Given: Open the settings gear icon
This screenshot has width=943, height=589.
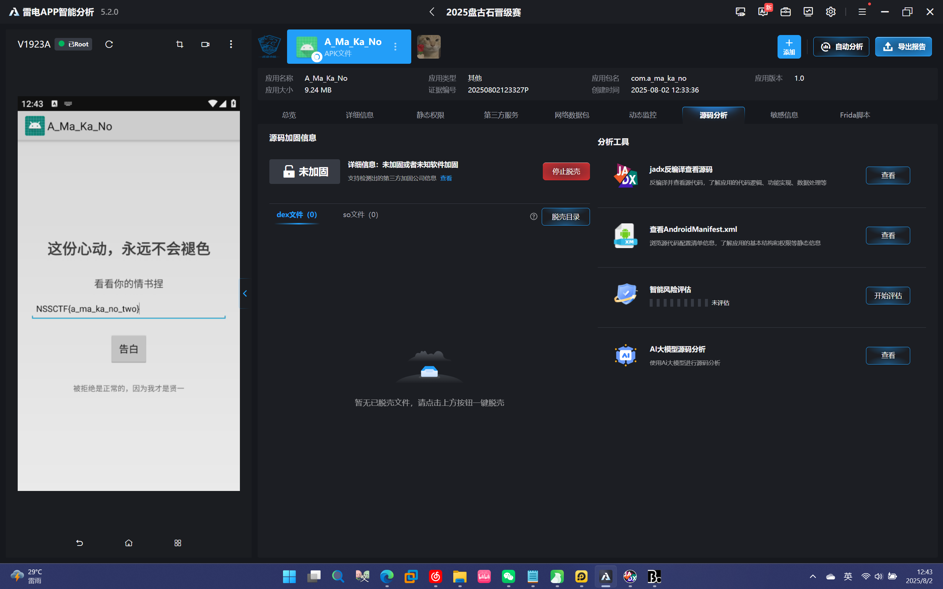Looking at the screenshot, I should tap(831, 12).
